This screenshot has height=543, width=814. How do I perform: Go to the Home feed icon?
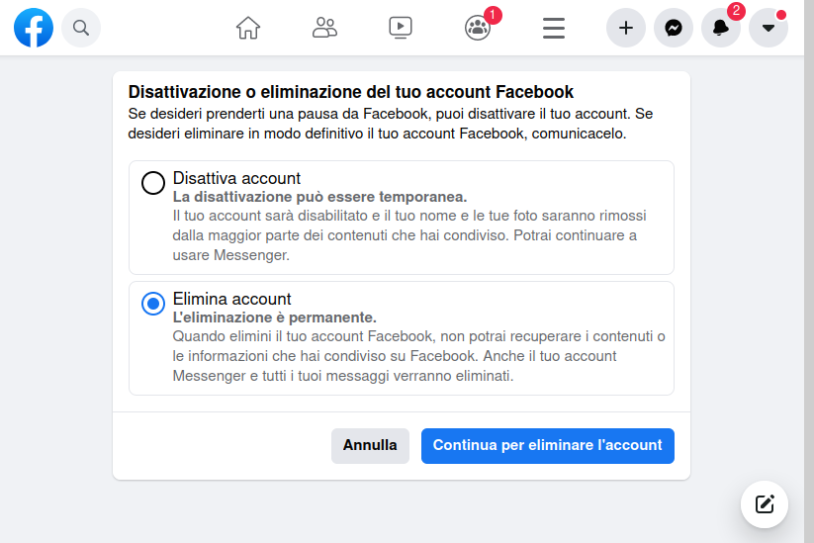click(248, 28)
